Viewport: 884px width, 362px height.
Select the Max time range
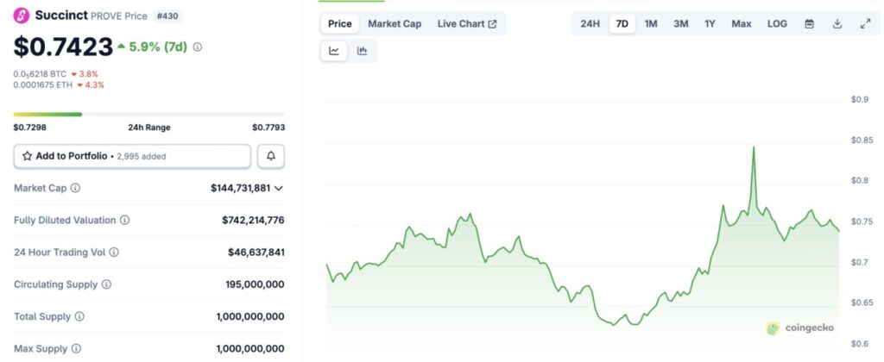742,24
